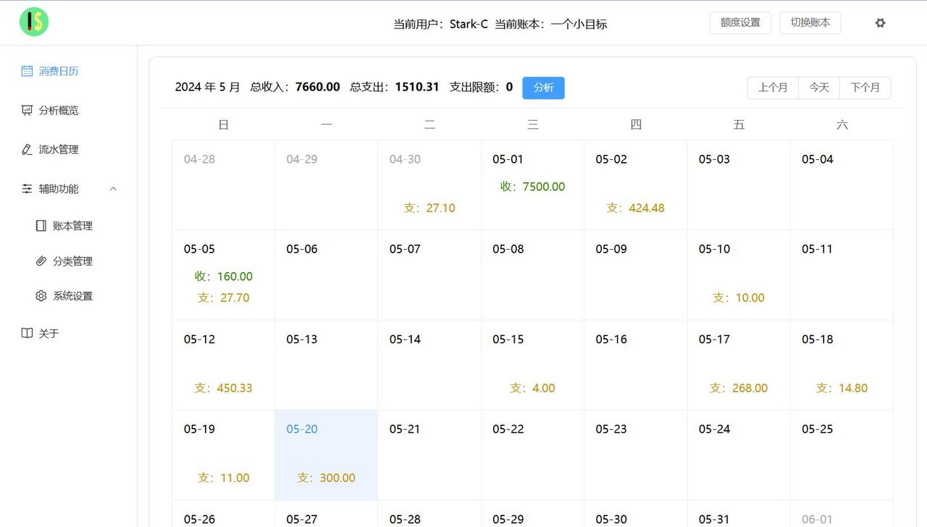Click the expense entry 支：27.70
This screenshot has width=927, height=527.
tap(224, 298)
